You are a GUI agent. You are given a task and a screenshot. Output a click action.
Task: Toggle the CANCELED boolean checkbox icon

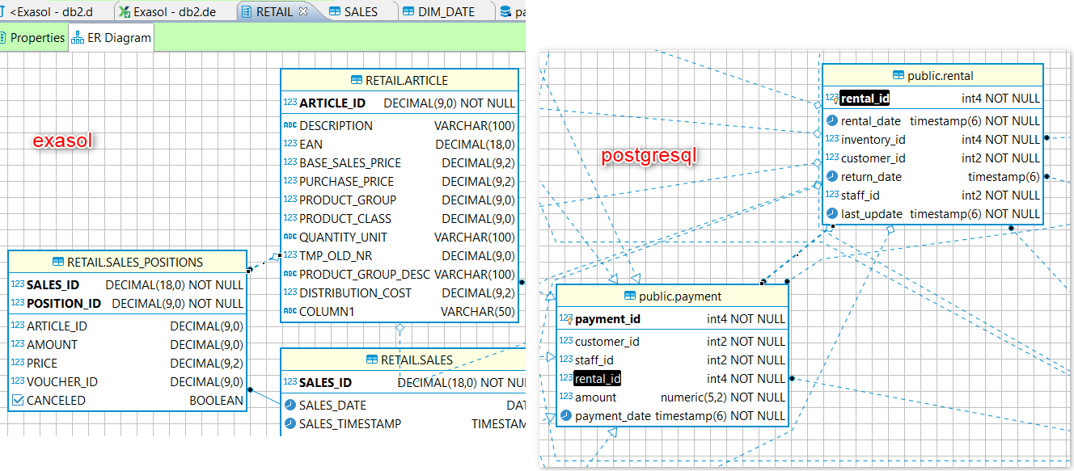pyautogui.click(x=19, y=400)
